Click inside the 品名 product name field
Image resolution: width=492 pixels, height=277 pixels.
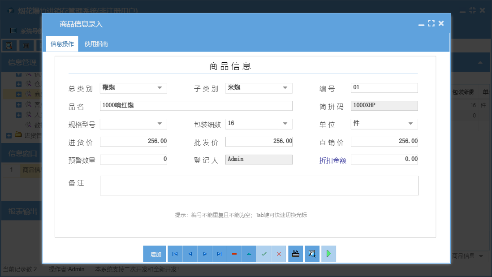(196, 106)
